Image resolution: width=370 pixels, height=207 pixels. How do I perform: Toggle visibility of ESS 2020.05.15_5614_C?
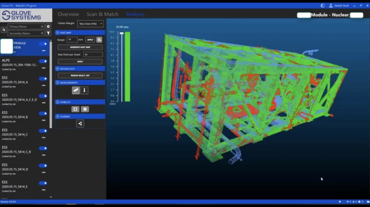click(x=43, y=131)
